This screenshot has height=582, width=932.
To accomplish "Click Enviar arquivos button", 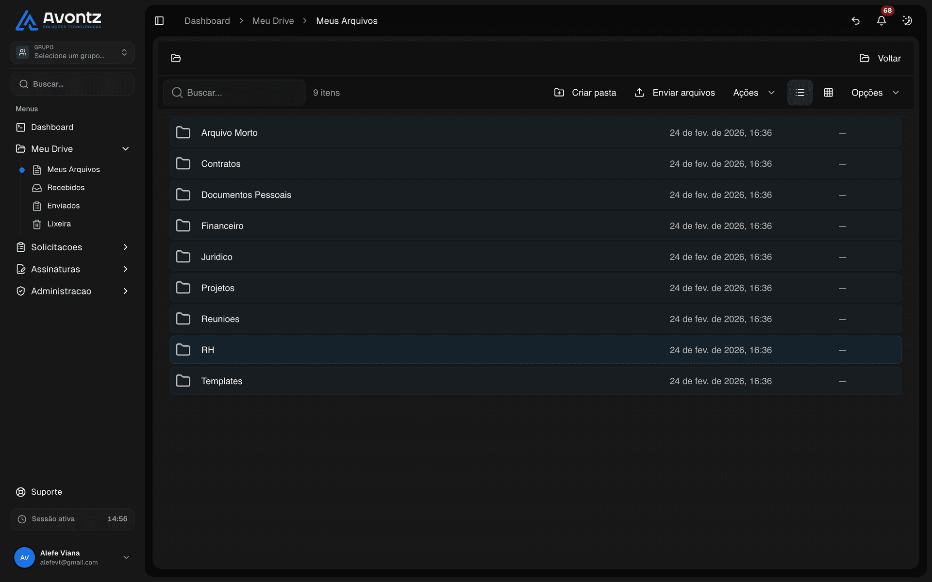I will [x=674, y=93].
